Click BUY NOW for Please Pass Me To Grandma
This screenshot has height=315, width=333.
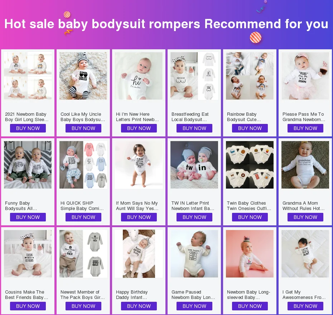305,128
